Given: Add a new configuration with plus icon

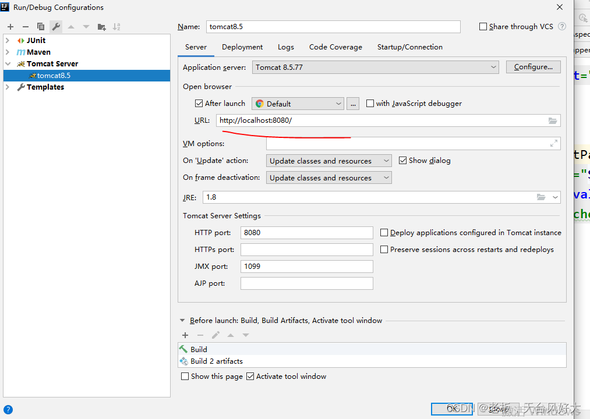Looking at the screenshot, I should (10, 27).
